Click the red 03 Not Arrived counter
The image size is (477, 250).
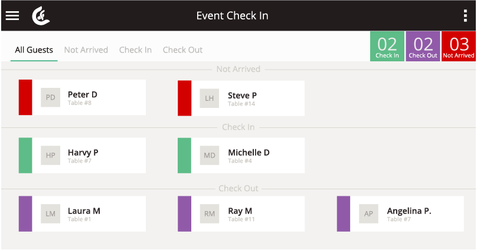click(x=459, y=47)
